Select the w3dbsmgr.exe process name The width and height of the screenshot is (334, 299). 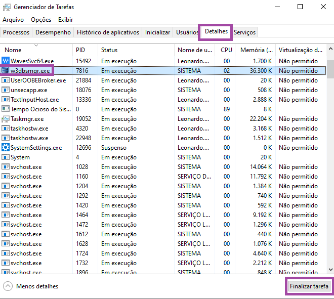click(x=30, y=70)
